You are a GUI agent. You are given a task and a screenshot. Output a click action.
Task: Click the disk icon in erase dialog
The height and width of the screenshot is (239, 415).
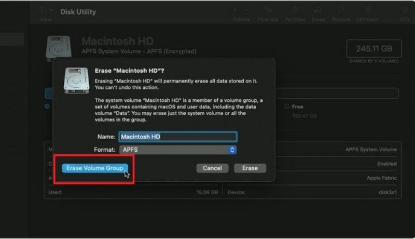click(76, 81)
